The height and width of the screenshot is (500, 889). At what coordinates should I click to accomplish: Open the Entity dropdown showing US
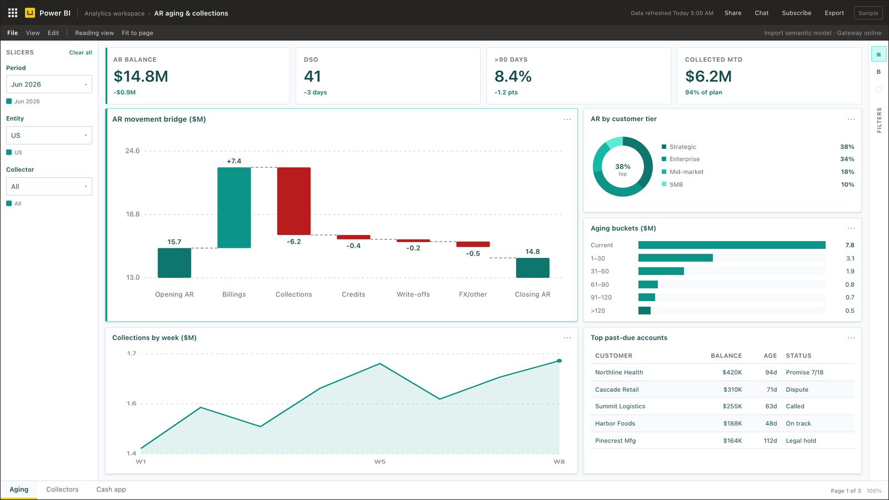[49, 136]
